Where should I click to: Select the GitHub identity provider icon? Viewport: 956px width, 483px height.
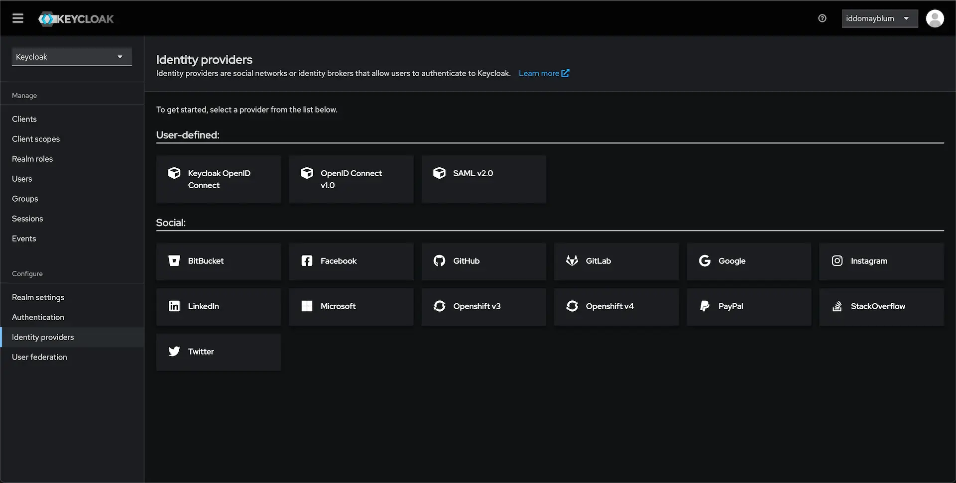click(x=439, y=260)
